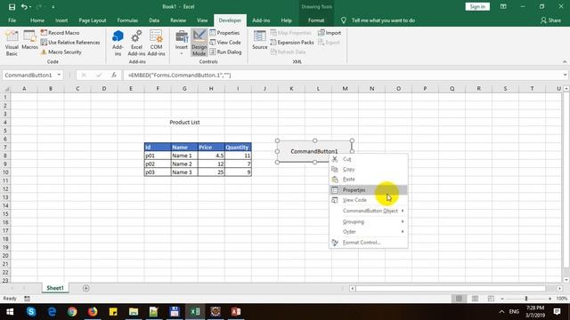Open COM Add-ins dialog
This screenshot has height=320, width=570.
[x=156, y=44]
